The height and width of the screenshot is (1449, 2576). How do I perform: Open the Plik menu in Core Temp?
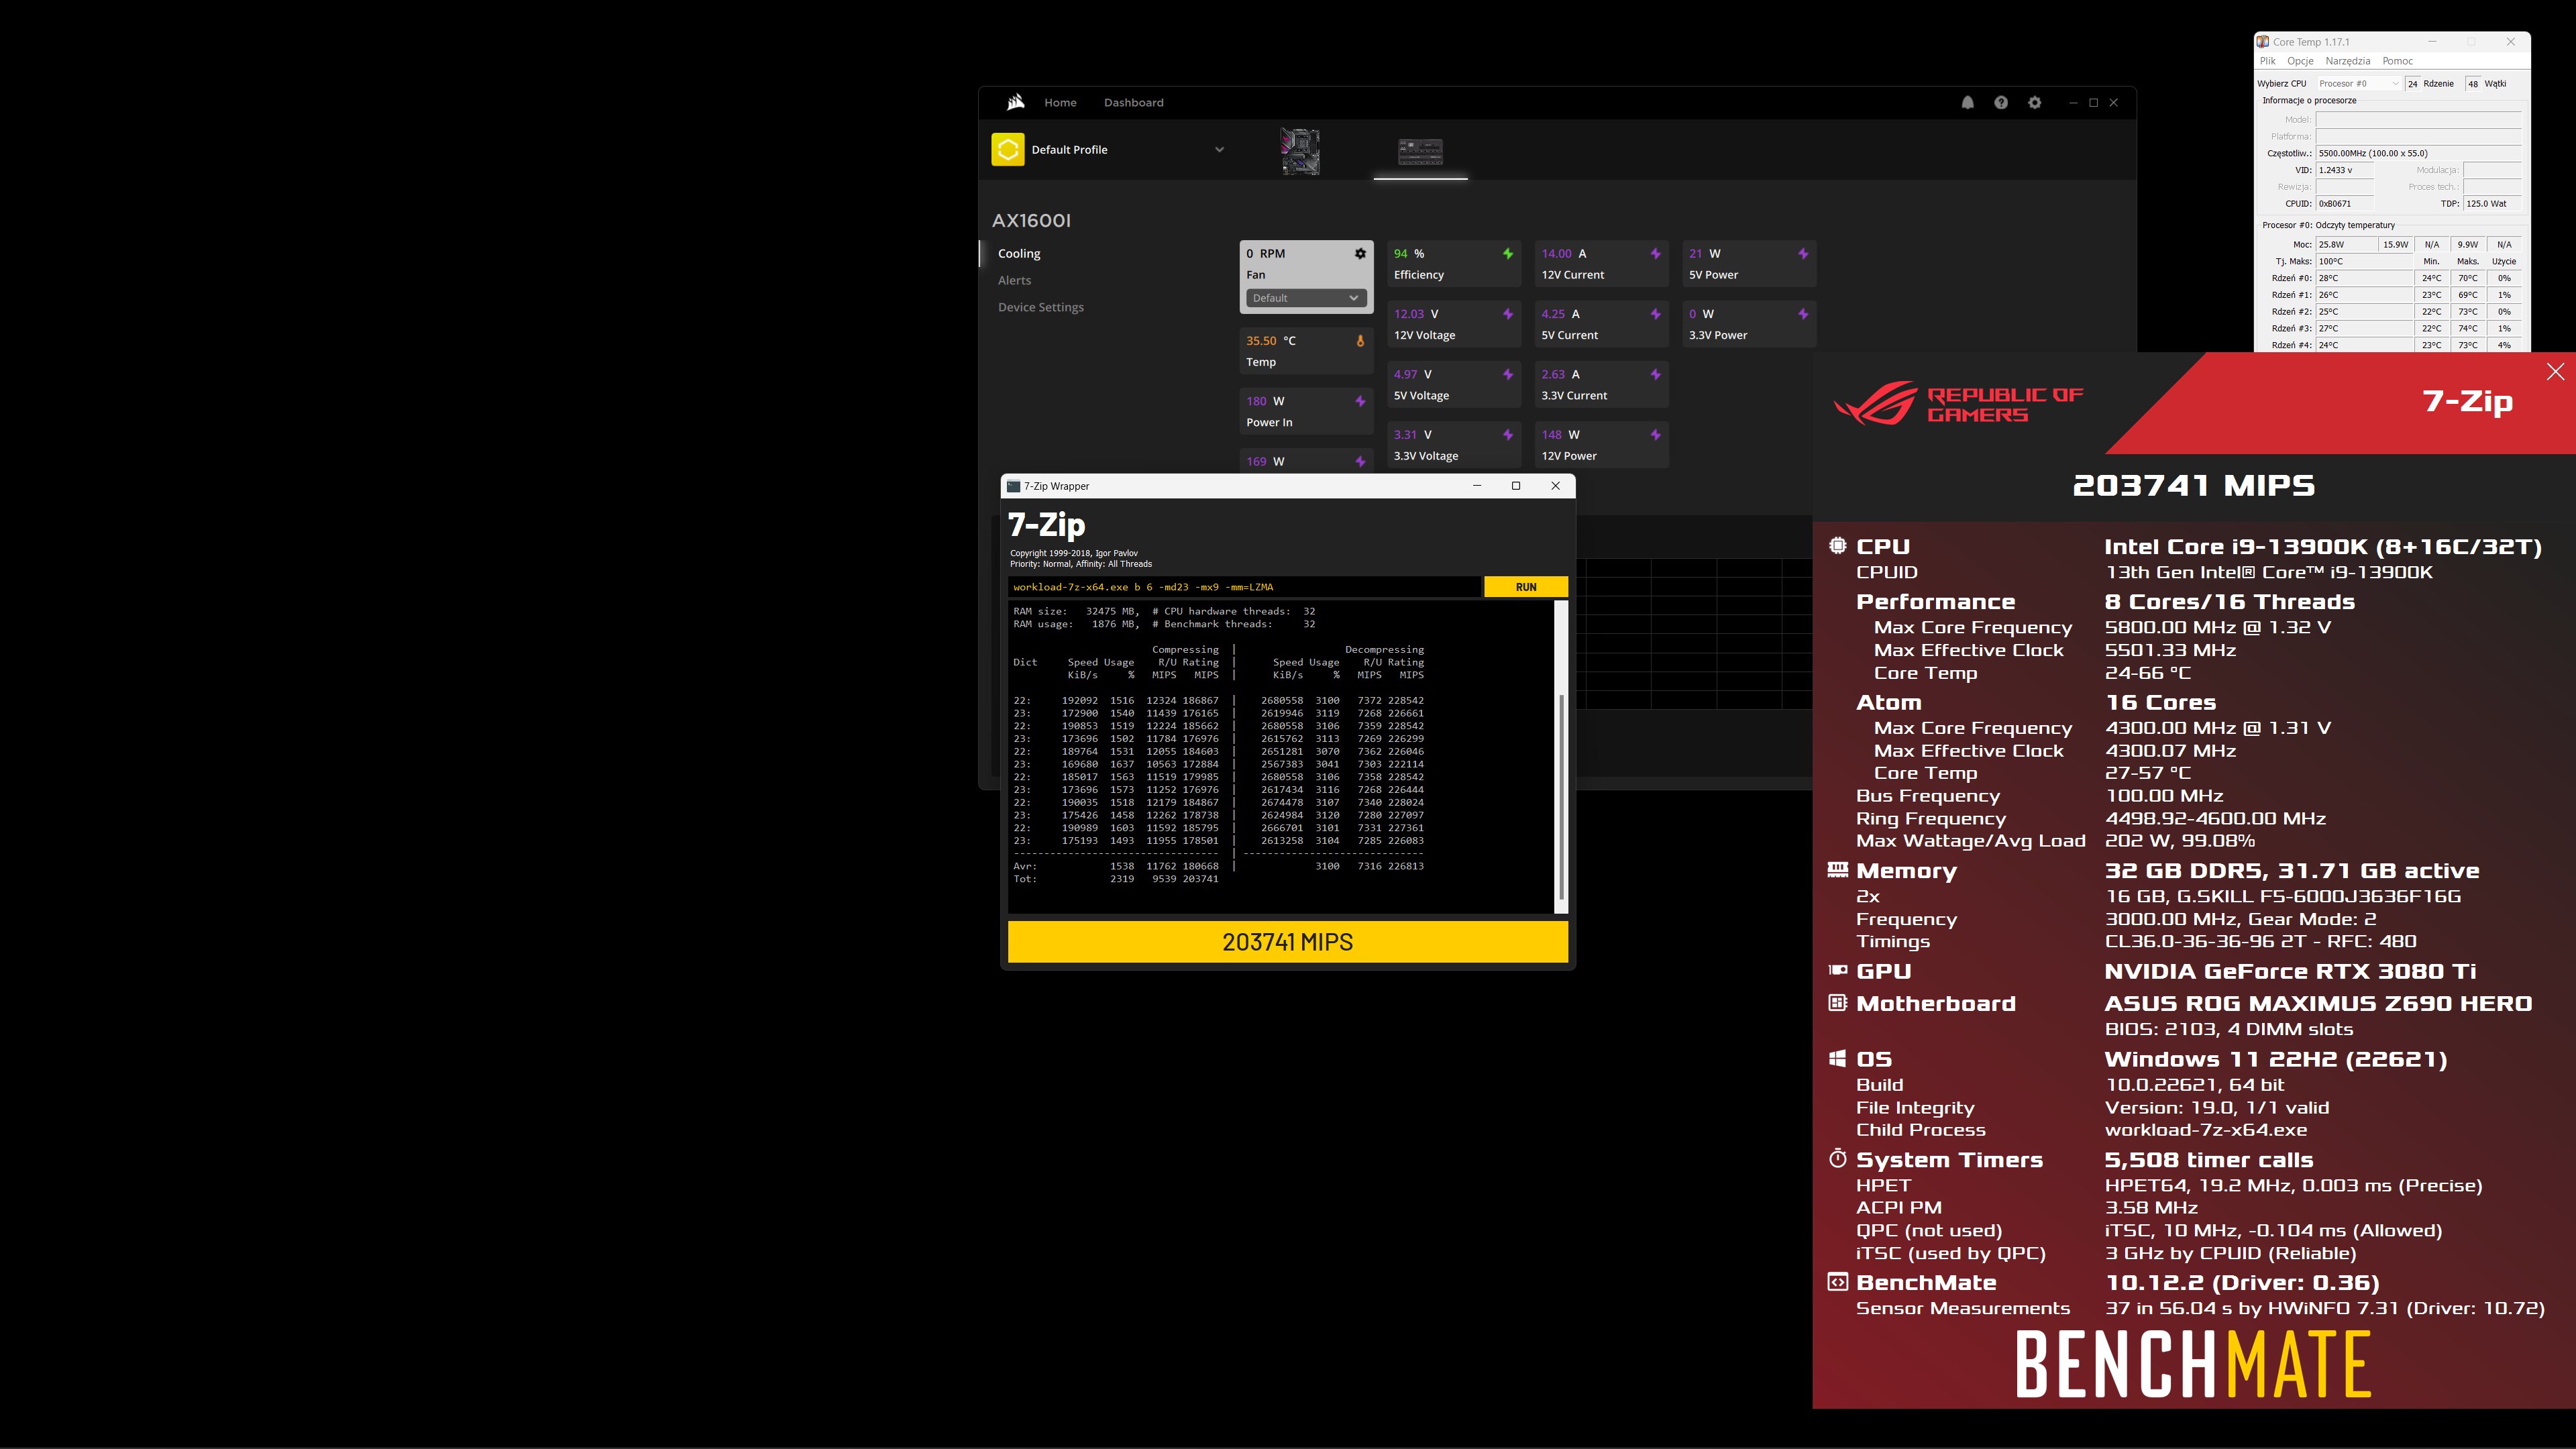pyautogui.click(x=2268, y=61)
